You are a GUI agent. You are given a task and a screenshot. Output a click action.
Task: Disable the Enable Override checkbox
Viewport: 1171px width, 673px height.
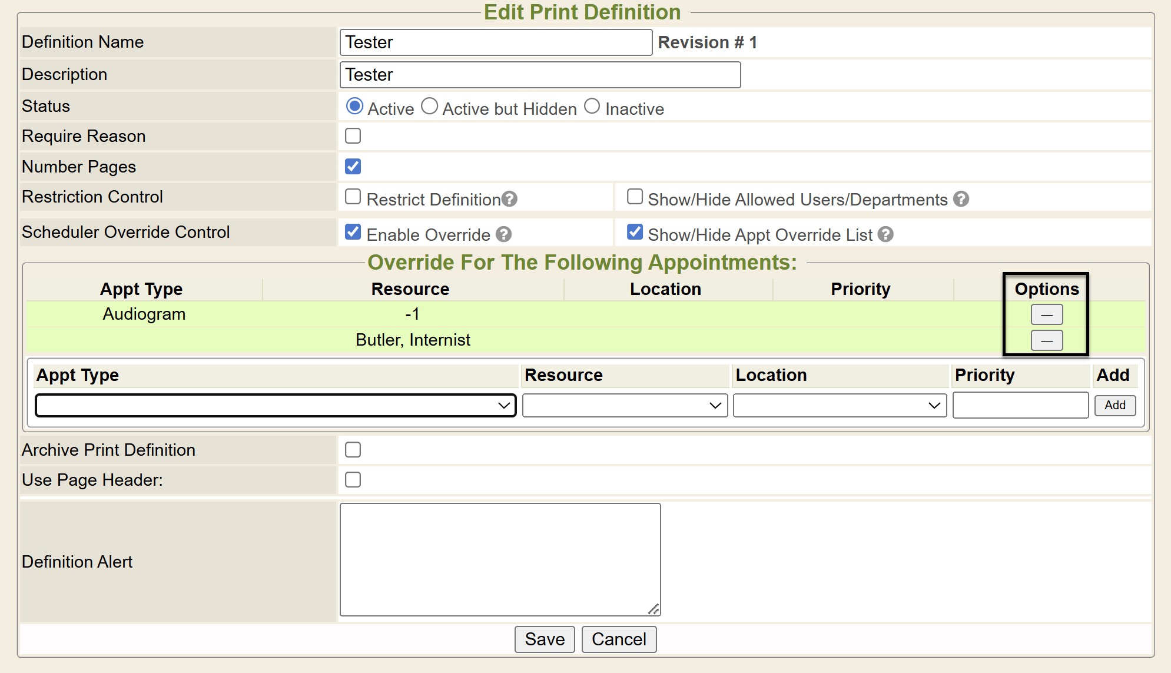pyautogui.click(x=353, y=232)
